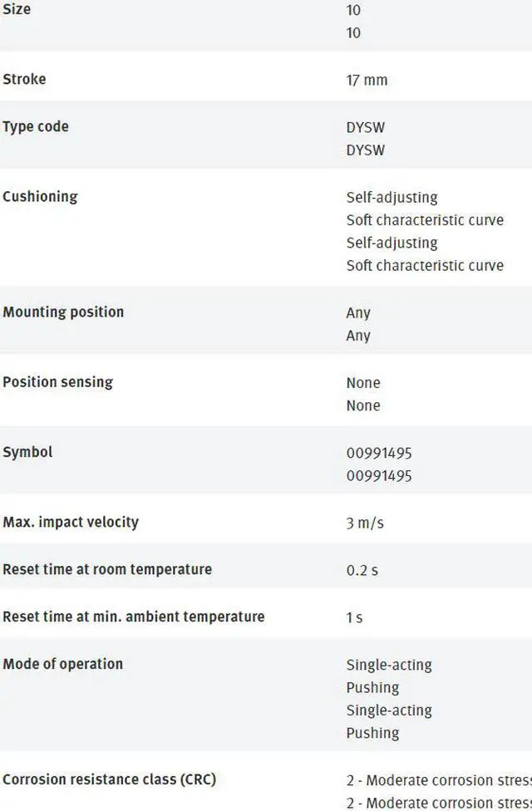This screenshot has width=532, height=811.
Task: Select the Size row label
Action: pos(17,9)
